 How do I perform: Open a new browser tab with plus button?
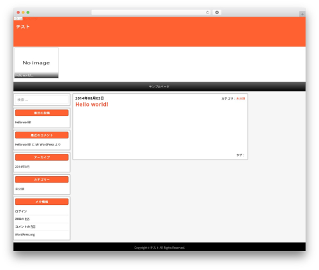(302, 14)
